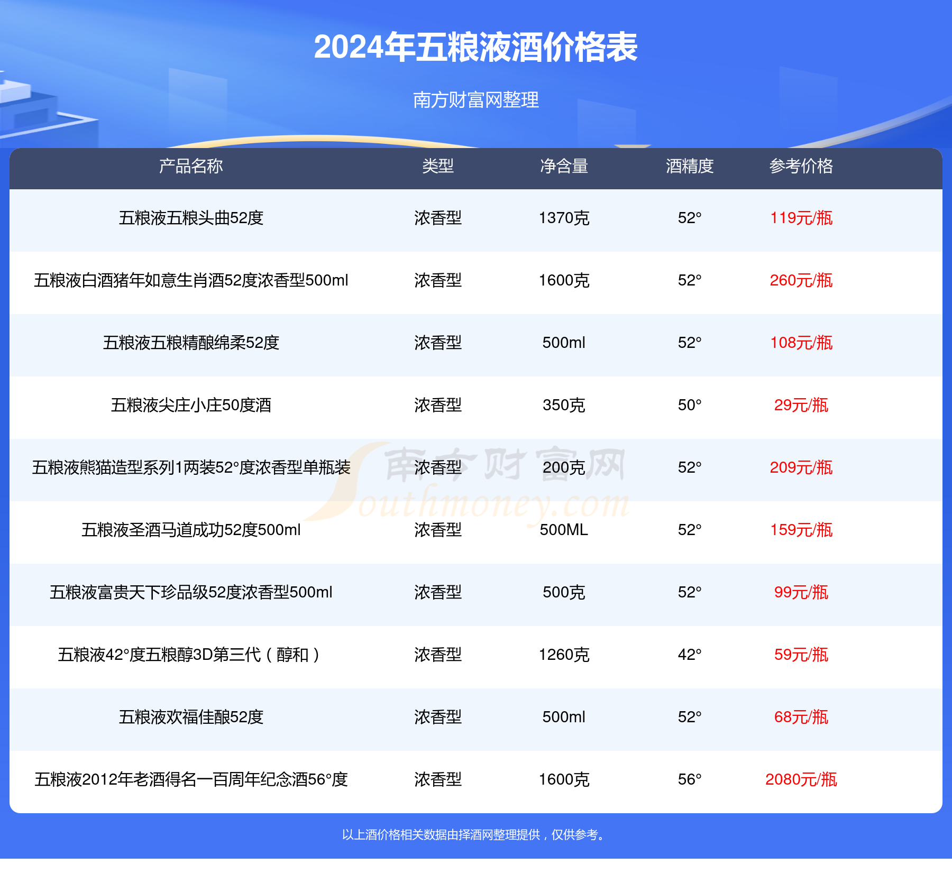Click the footer note 以上酒价格相关数据由择酒网整理提供
The width and height of the screenshot is (952, 883).
(x=441, y=835)
